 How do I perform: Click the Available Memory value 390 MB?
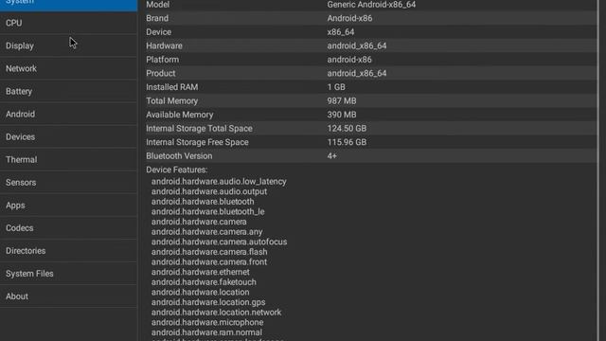click(342, 115)
